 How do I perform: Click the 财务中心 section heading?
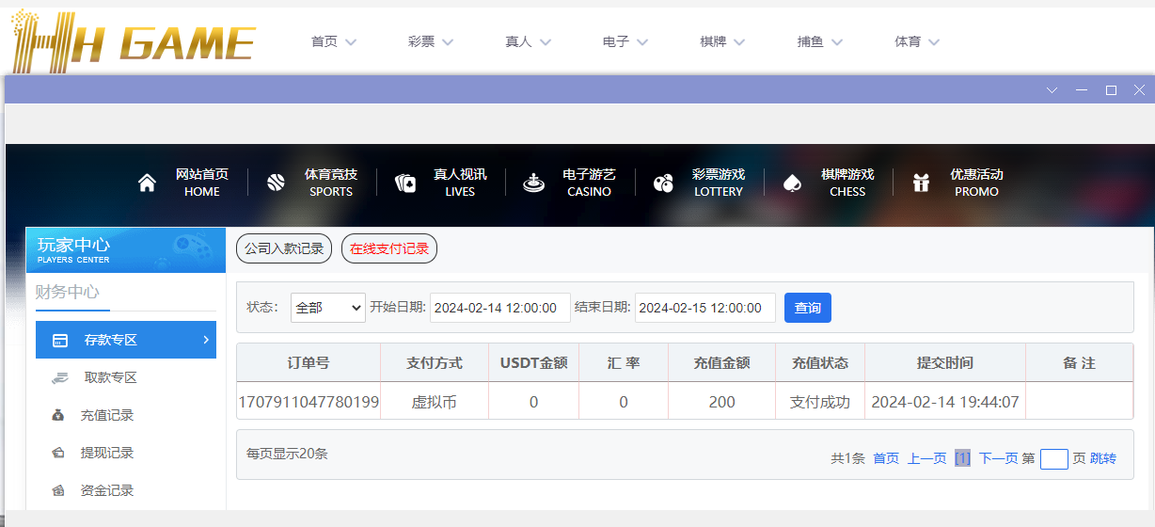[68, 292]
